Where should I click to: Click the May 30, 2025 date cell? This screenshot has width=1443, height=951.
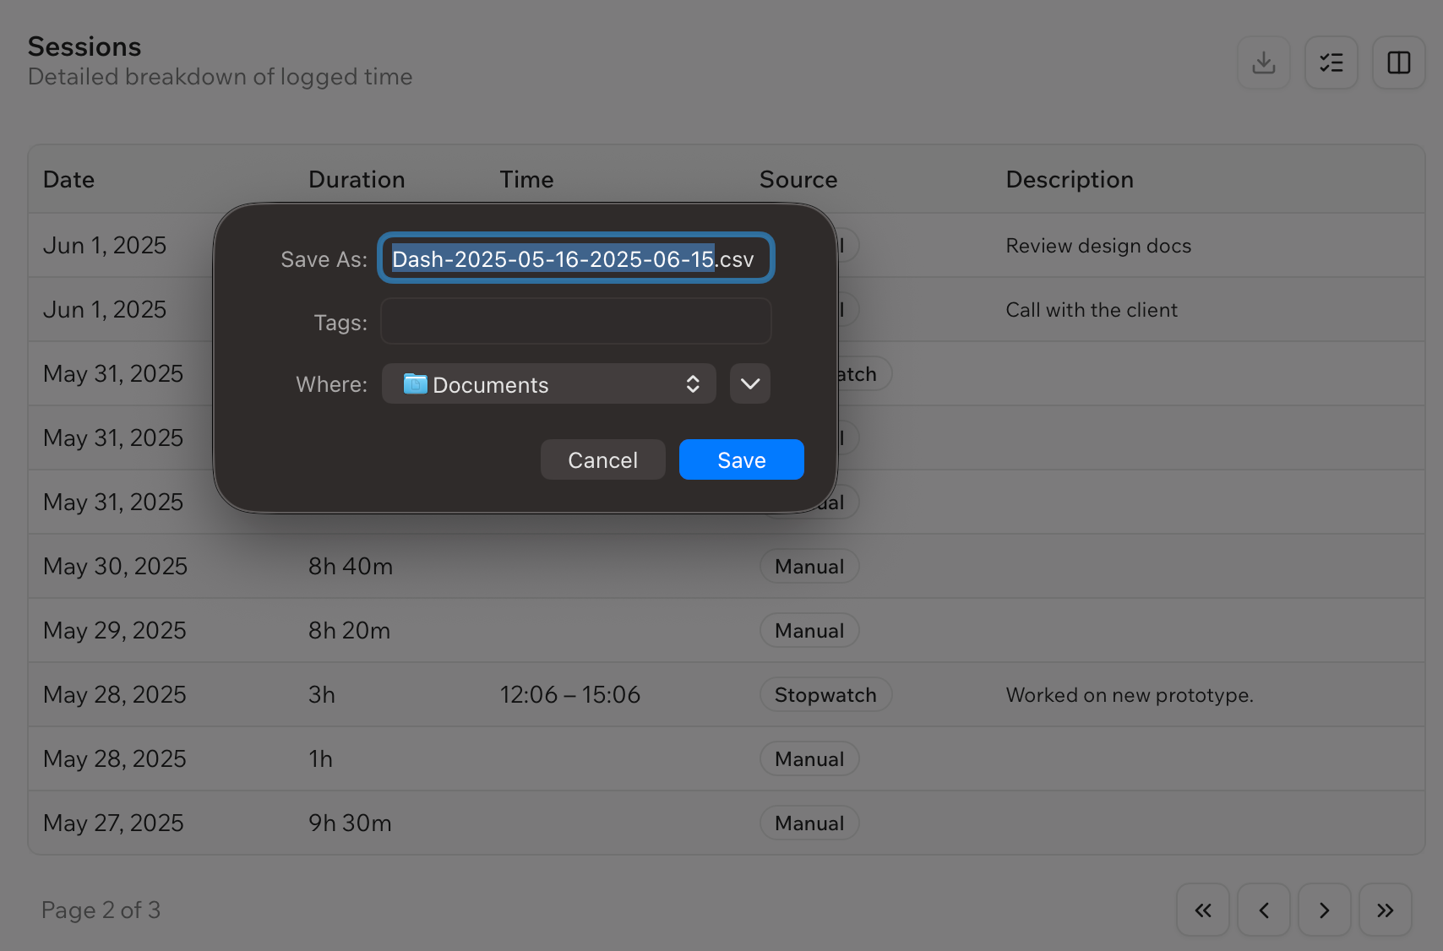pyautogui.click(x=115, y=567)
